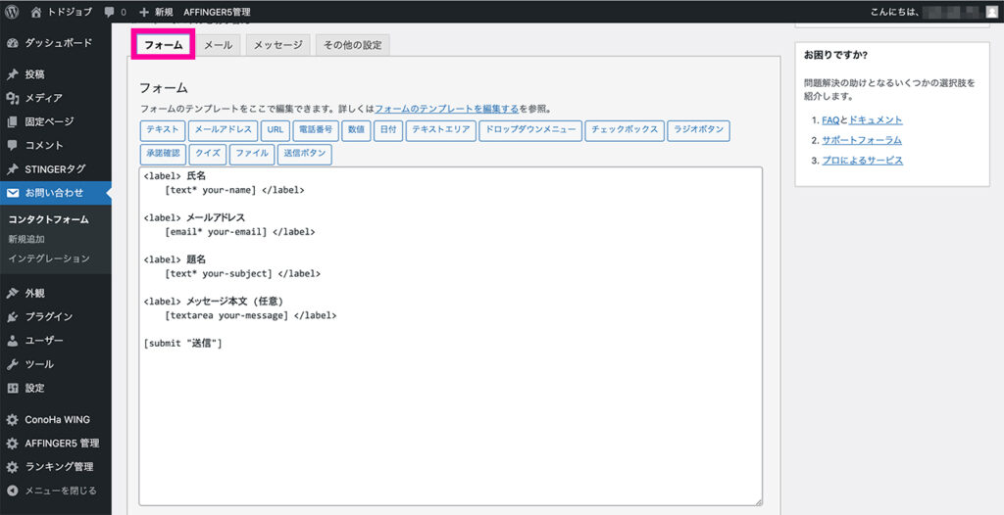Open the FAQ link
This screenshot has width=1004, height=515.
click(830, 119)
